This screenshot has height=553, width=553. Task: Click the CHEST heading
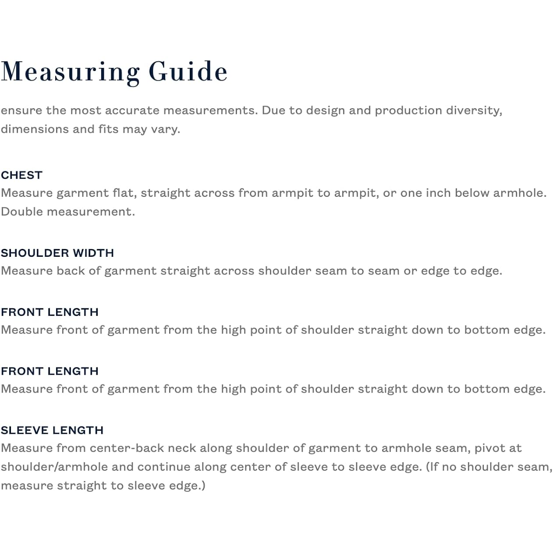click(21, 175)
